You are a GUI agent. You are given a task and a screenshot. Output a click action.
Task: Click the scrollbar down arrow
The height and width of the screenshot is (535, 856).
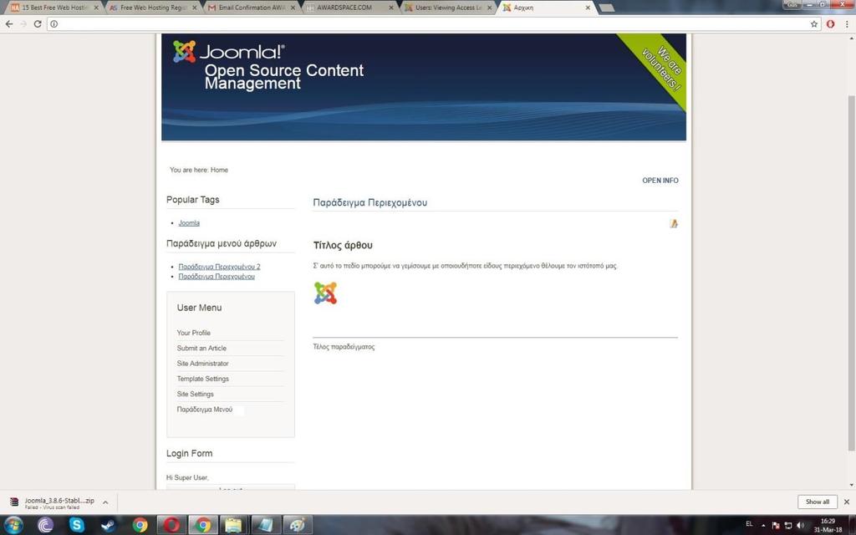tap(851, 485)
